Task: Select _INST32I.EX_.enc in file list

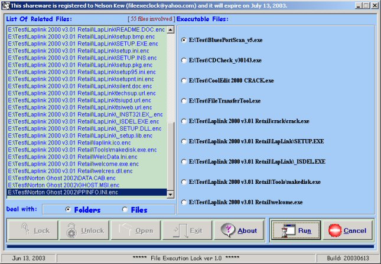Action: [87, 114]
